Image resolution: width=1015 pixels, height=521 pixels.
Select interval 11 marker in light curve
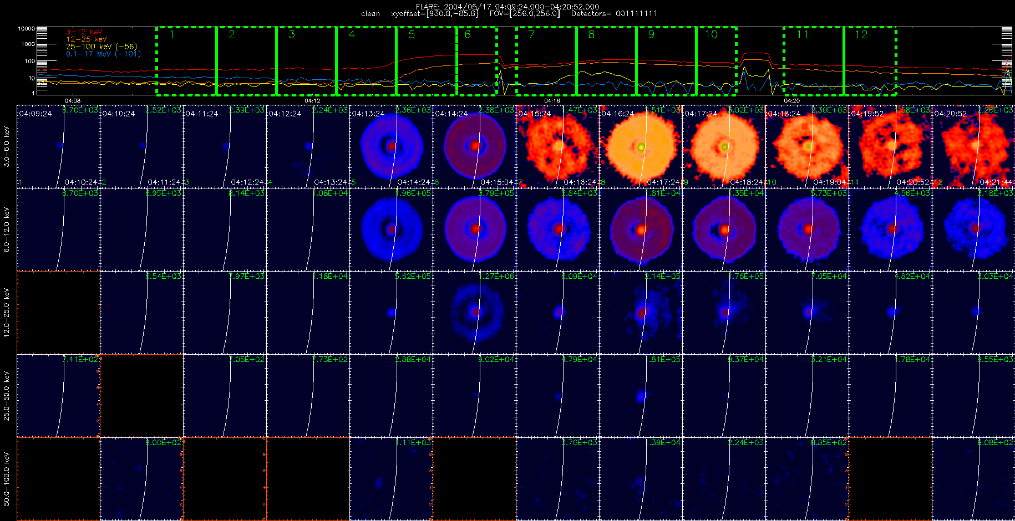click(803, 35)
